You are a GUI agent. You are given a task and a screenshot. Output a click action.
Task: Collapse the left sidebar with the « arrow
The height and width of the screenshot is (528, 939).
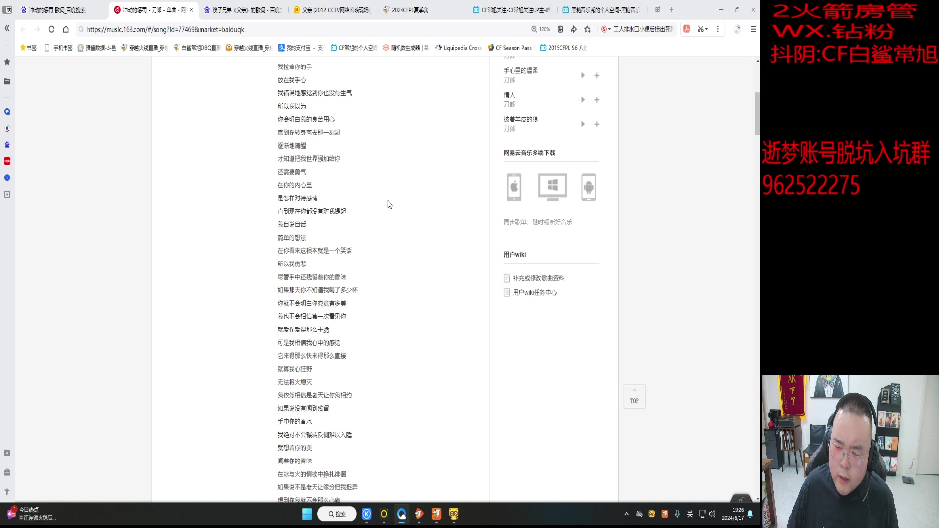(7, 28)
